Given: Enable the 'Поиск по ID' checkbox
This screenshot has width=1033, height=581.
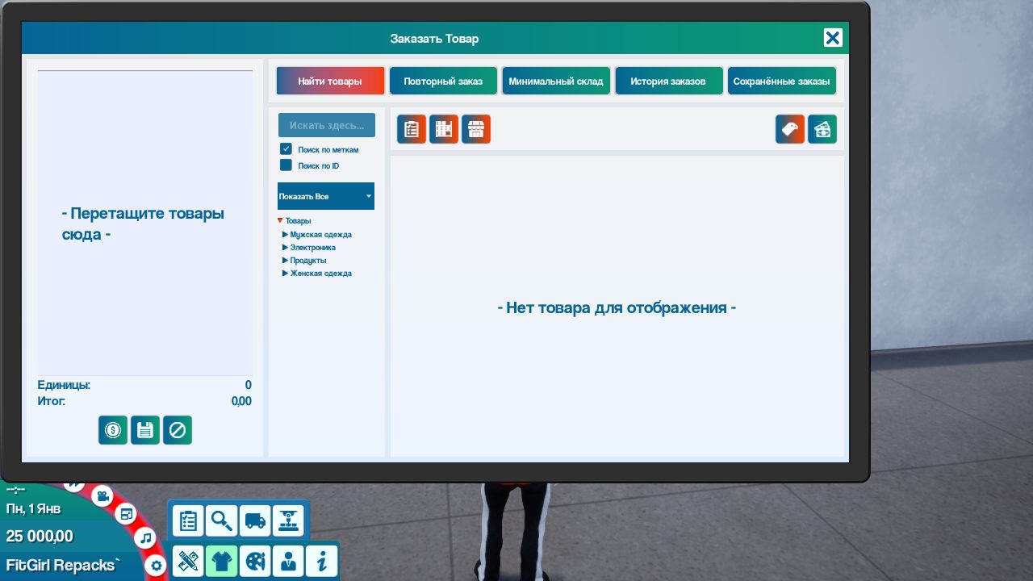Looking at the screenshot, I should 286,165.
